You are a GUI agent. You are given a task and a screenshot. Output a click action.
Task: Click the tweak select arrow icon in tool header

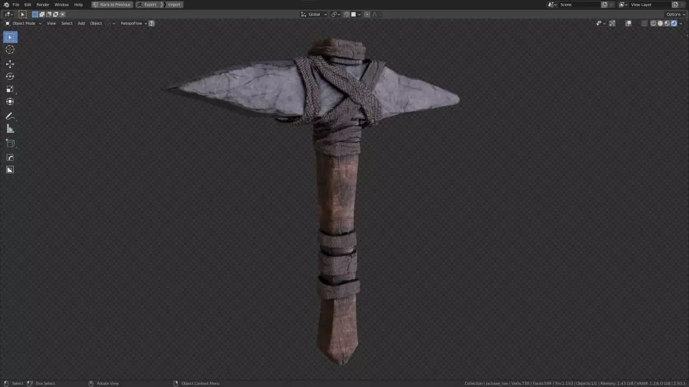tap(23, 15)
